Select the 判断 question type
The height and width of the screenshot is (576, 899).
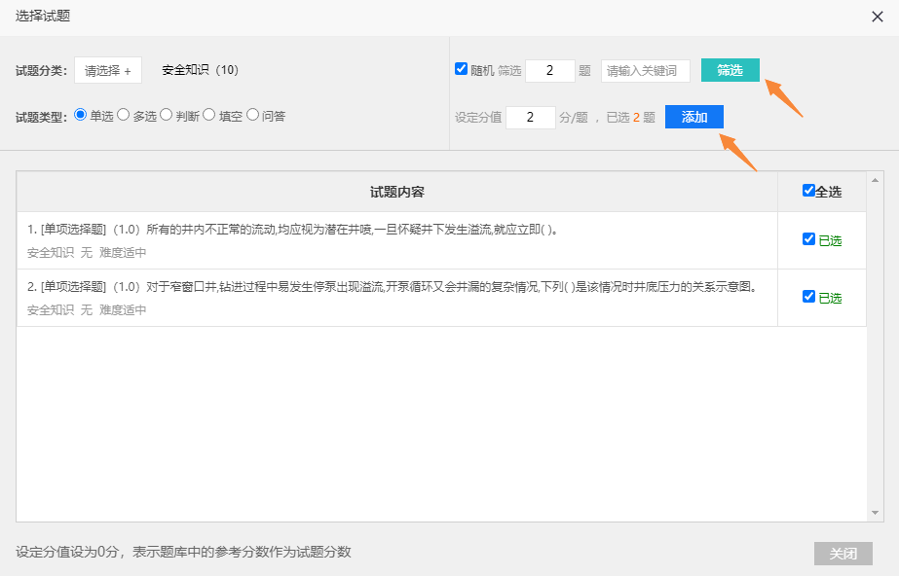(x=167, y=115)
